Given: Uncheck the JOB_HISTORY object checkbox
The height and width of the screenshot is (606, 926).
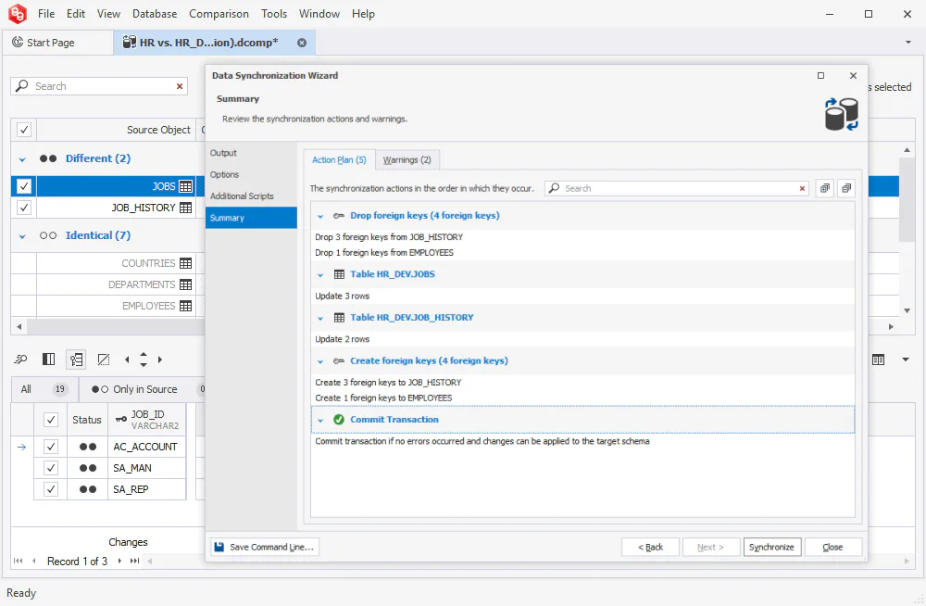Looking at the screenshot, I should [x=24, y=208].
